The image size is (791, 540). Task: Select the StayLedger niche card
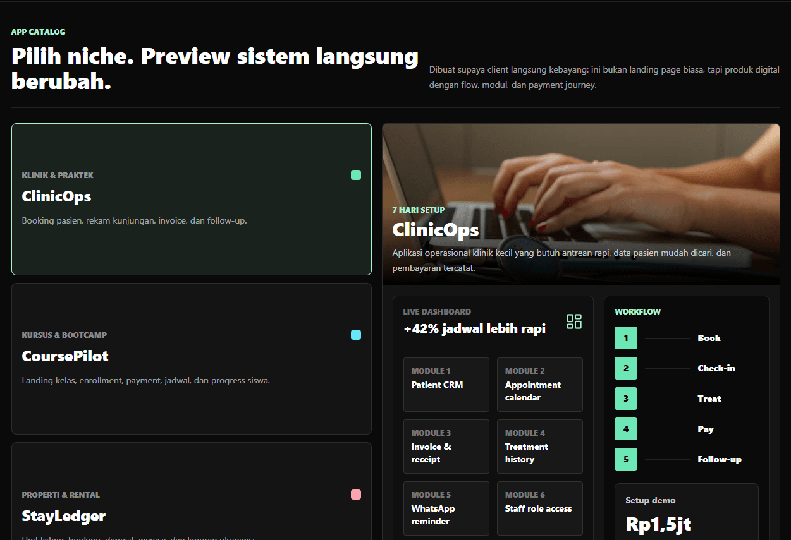coord(192,491)
